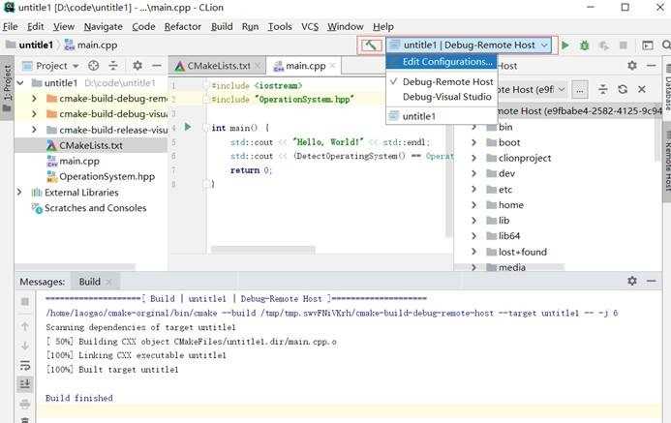Open Messages panel settings gear
Screen dimensions: 671x423
tap(632, 281)
